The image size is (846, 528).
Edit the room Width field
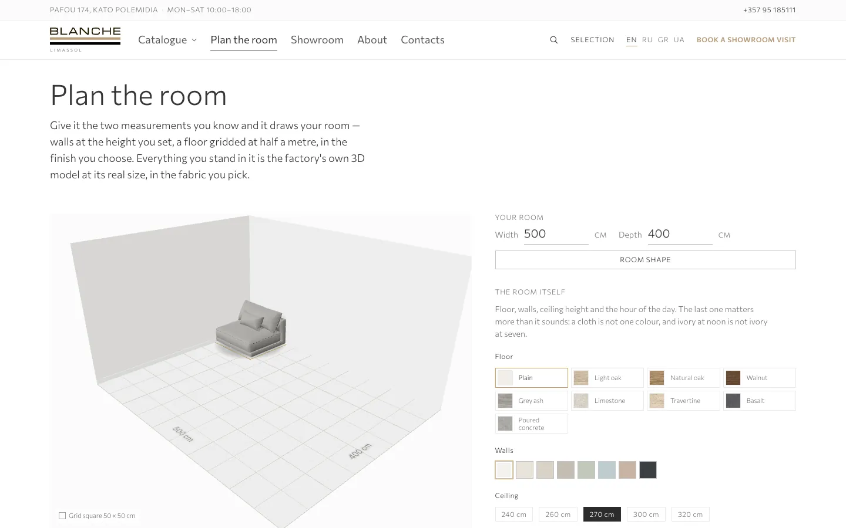pos(556,234)
